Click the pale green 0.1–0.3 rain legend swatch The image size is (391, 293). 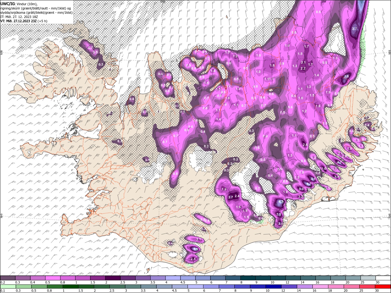pyautogui.click(x=8, y=287)
